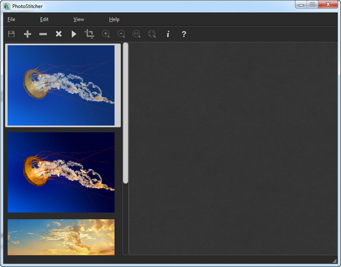Click the Zoom Out magnifier
The image size is (341, 267).
(121, 34)
